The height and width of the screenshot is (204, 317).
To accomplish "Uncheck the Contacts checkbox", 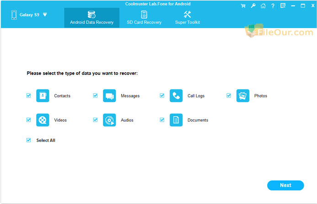I will click(28, 96).
